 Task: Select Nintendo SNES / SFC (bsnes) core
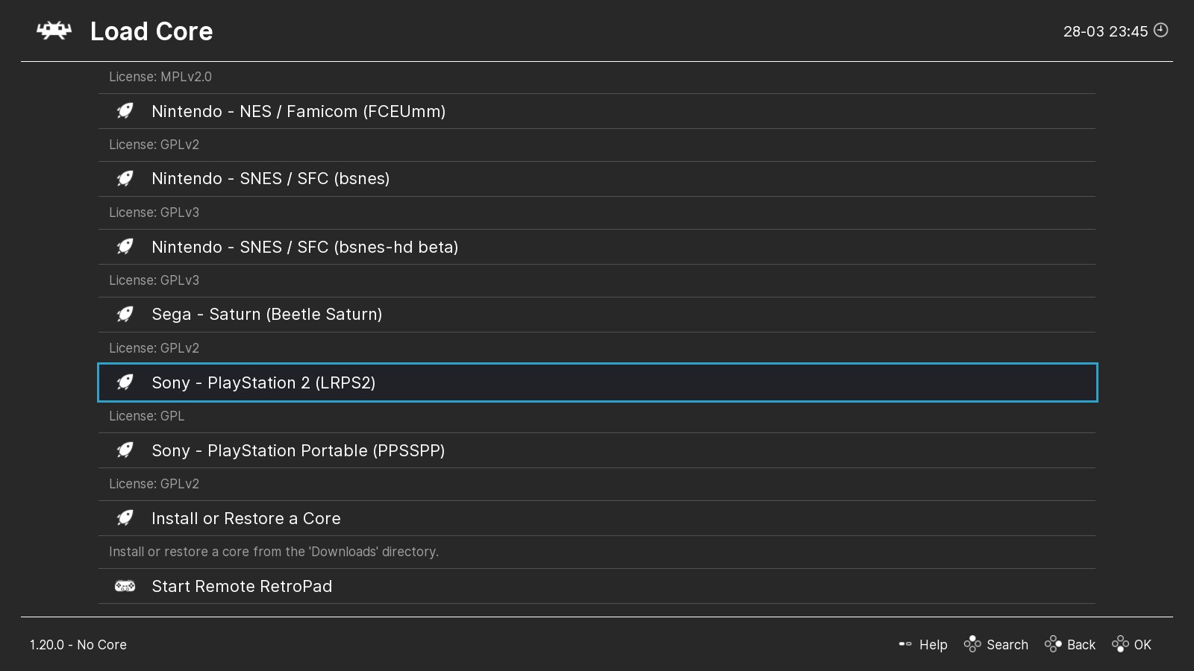coord(270,179)
